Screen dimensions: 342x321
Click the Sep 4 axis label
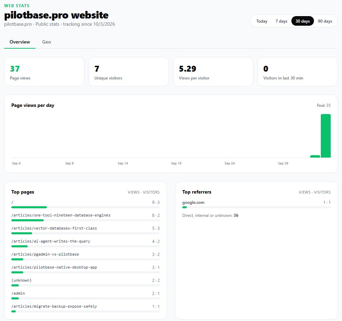click(16, 163)
